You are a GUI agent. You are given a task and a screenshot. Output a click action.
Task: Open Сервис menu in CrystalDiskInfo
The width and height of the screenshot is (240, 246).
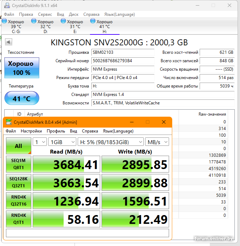tap(45, 14)
